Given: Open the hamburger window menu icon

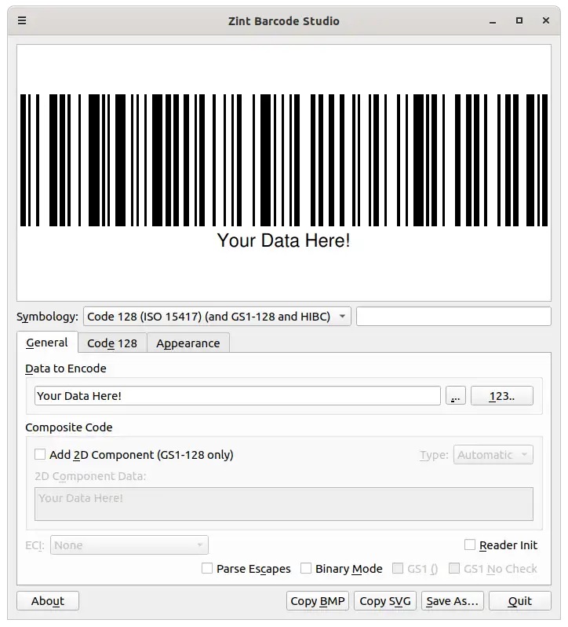Looking at the screenshot, I should [x=22, y=20].
